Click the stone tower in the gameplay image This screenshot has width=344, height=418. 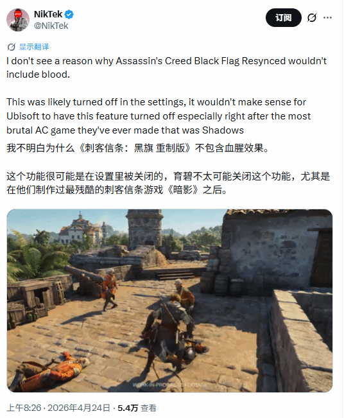(144, 228)
